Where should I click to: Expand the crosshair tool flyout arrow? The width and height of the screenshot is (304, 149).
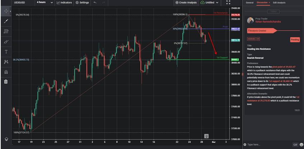pyautogui.click(x=10, y=11)
